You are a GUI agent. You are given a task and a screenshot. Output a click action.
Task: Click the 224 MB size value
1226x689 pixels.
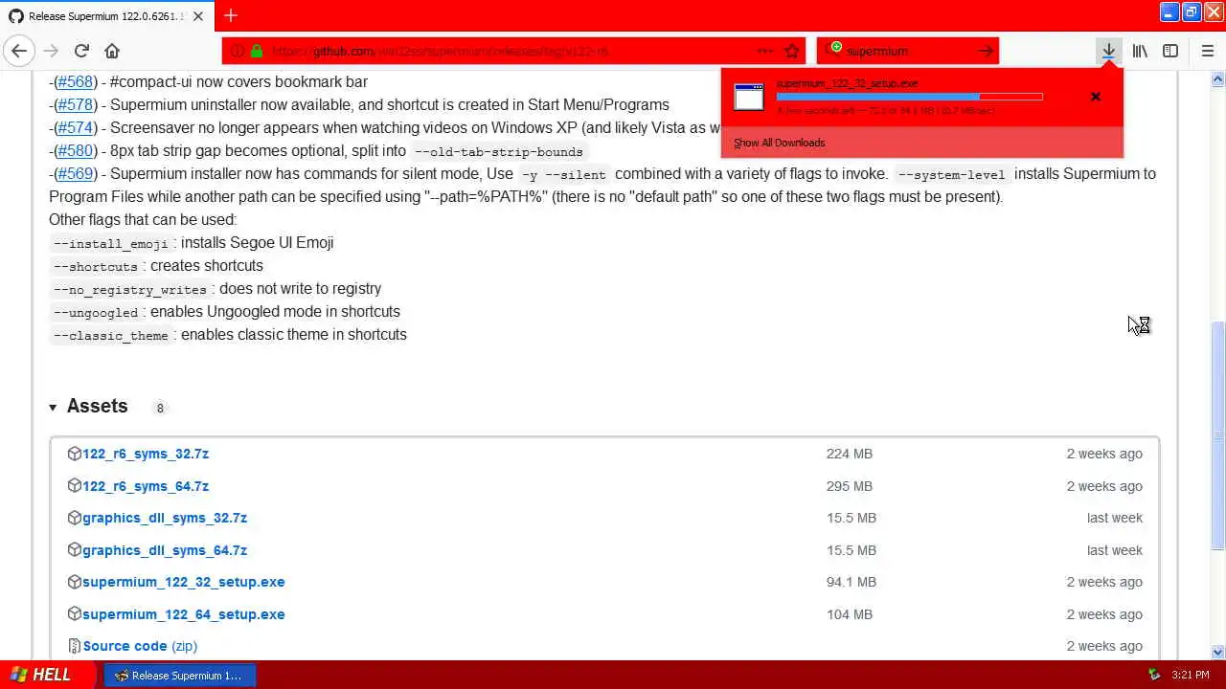850,454
